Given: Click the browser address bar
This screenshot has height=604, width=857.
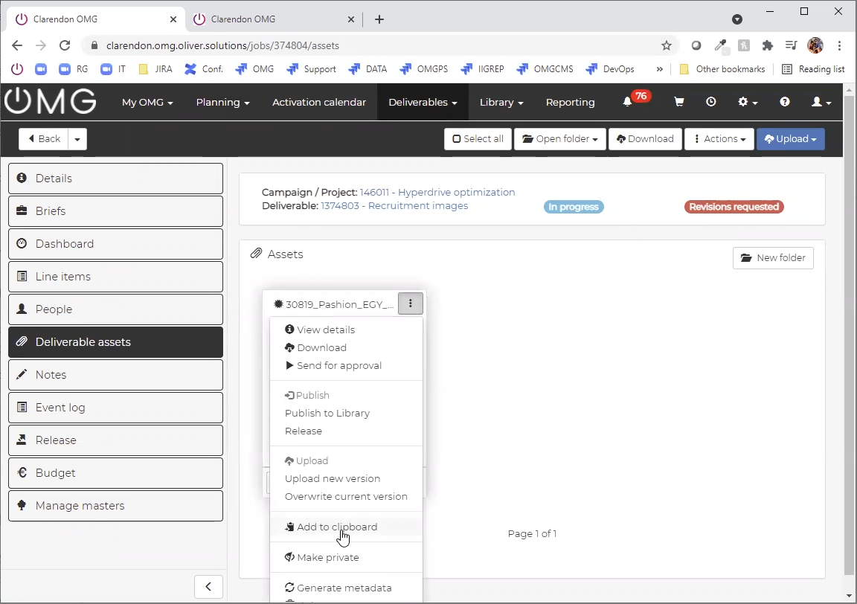Looking at the screenshot, I should coord(372,45).
